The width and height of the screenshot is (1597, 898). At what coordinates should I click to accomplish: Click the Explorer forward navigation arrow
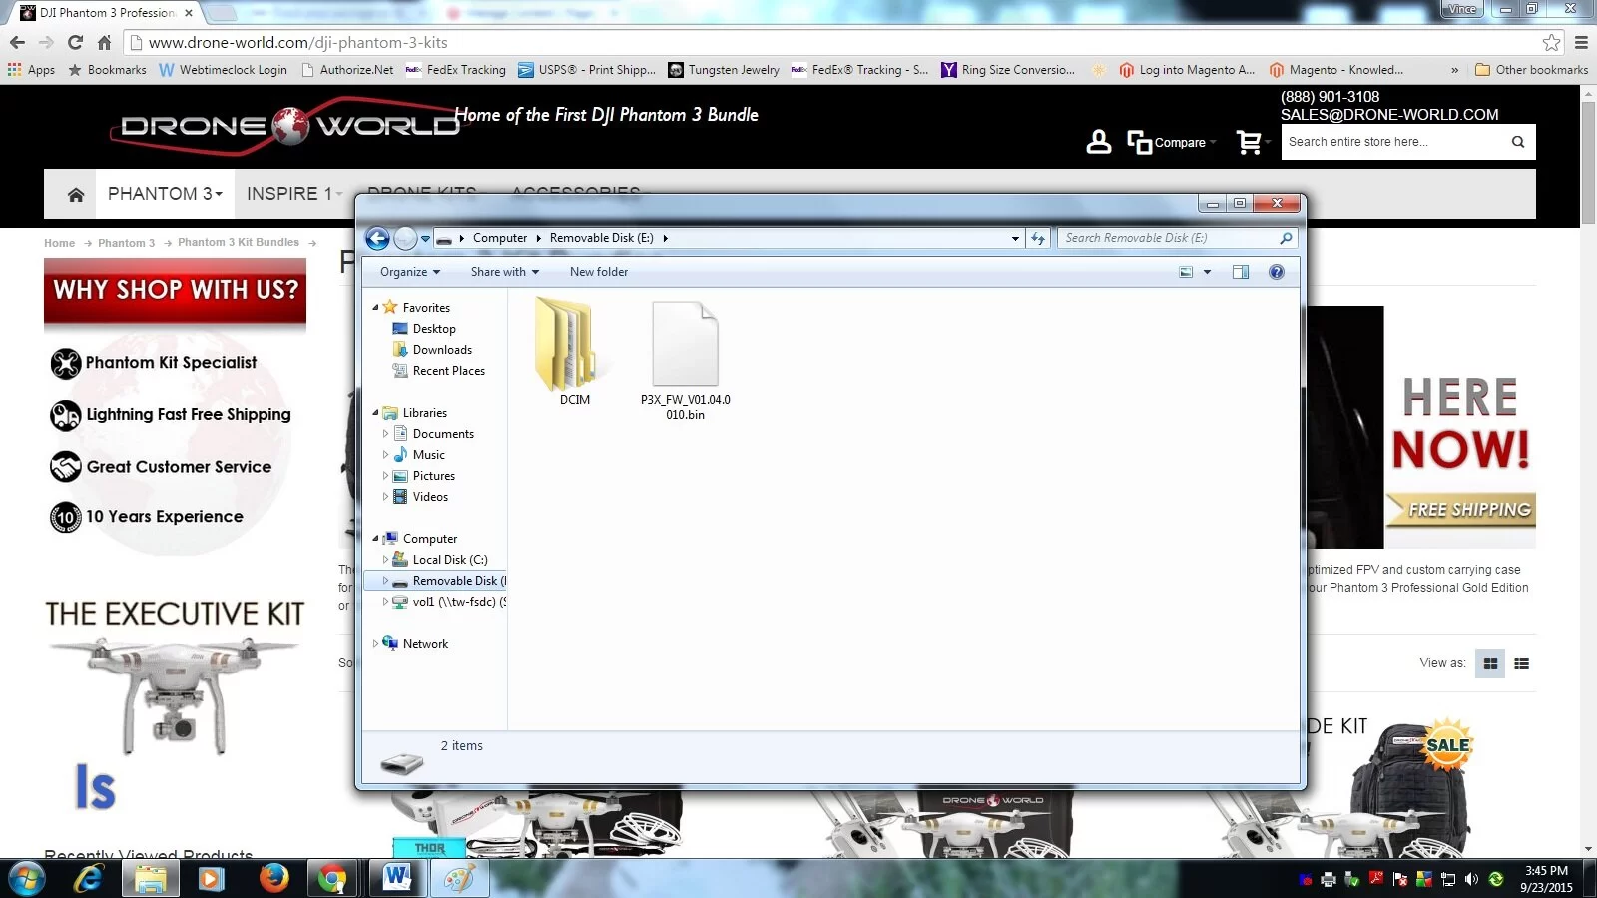(405, 238)
